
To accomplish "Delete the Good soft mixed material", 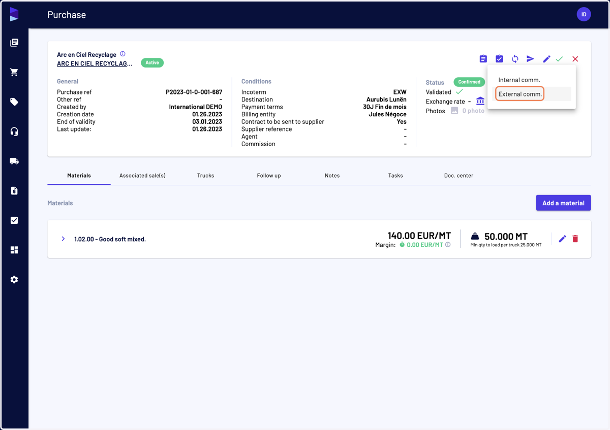I will click(575, 239).
